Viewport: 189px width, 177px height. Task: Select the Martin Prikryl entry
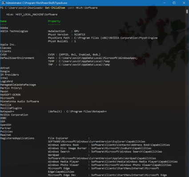[11, 88]
